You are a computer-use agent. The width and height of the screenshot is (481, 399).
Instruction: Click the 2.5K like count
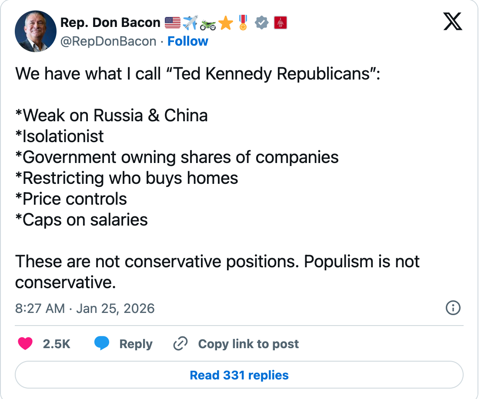[x=57, y=344]
